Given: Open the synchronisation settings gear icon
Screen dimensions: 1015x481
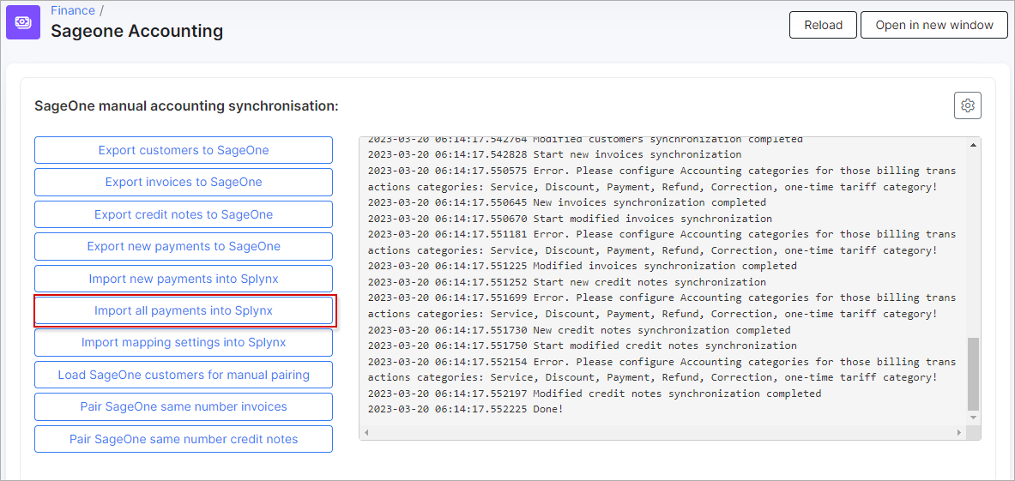Looking at the screenshot, I should (967, 105).
